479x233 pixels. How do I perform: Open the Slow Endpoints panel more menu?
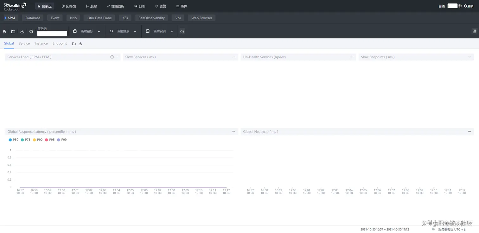(469, 57)
